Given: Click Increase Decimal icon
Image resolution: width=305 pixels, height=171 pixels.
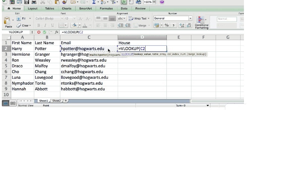Looking at the screenshot, I should (x=182, y=25).
